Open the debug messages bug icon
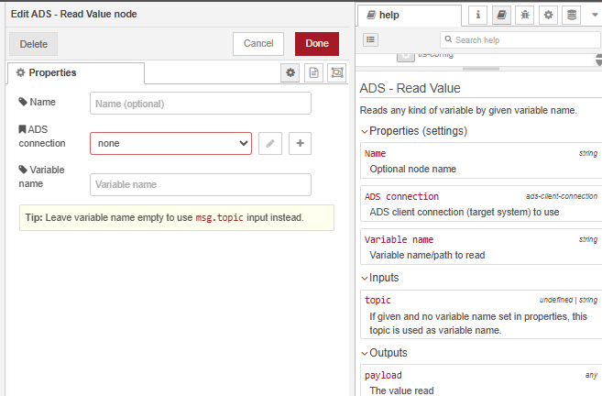 point(524,15)
